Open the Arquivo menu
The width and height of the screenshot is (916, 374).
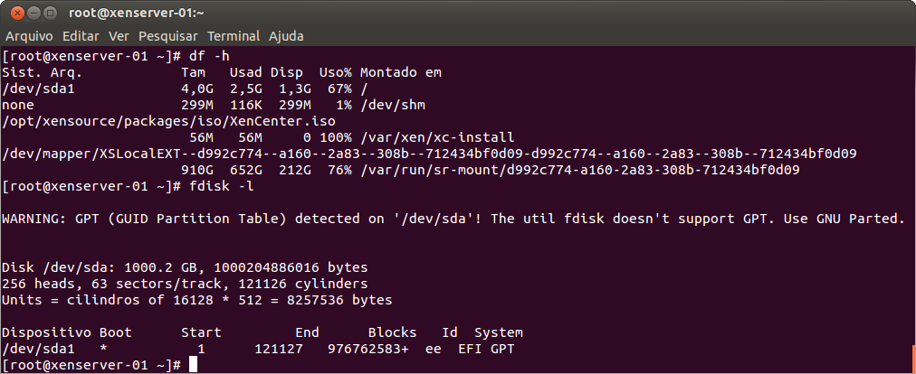(29, 36)
